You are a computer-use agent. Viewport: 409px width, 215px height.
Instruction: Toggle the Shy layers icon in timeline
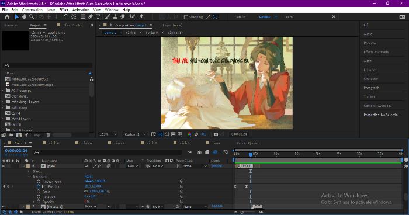tap(199, 152)
